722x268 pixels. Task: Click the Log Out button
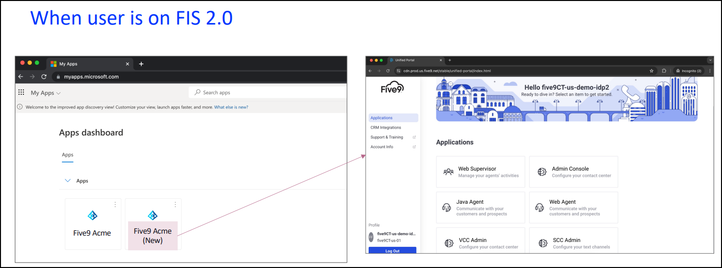[392, 250]
